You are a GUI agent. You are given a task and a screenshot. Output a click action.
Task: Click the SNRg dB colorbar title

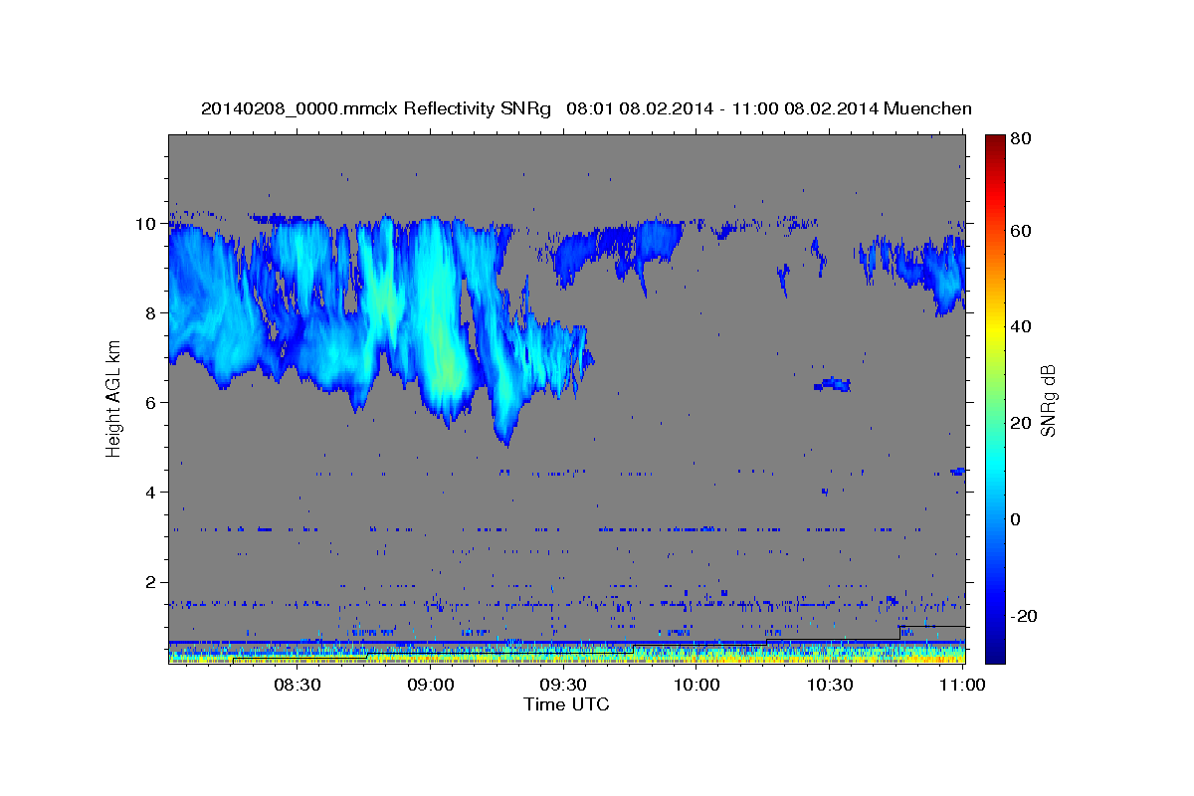1048,399
